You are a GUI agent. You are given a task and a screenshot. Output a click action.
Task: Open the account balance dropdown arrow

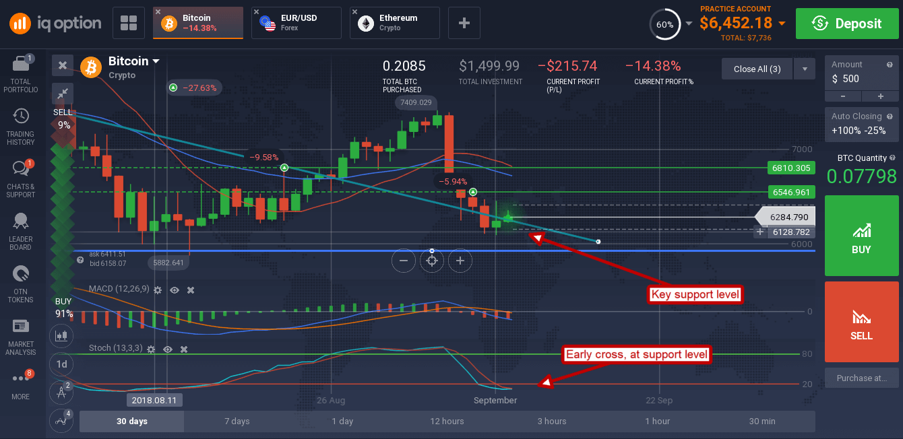(782, 24)
